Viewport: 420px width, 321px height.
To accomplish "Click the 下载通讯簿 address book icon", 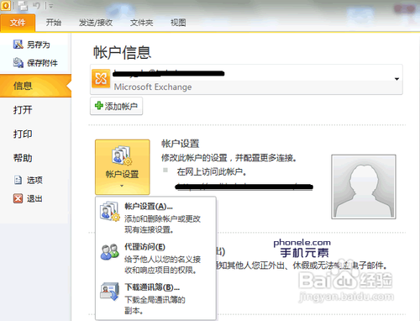I will pyautogui.click(x=109, y=292).
